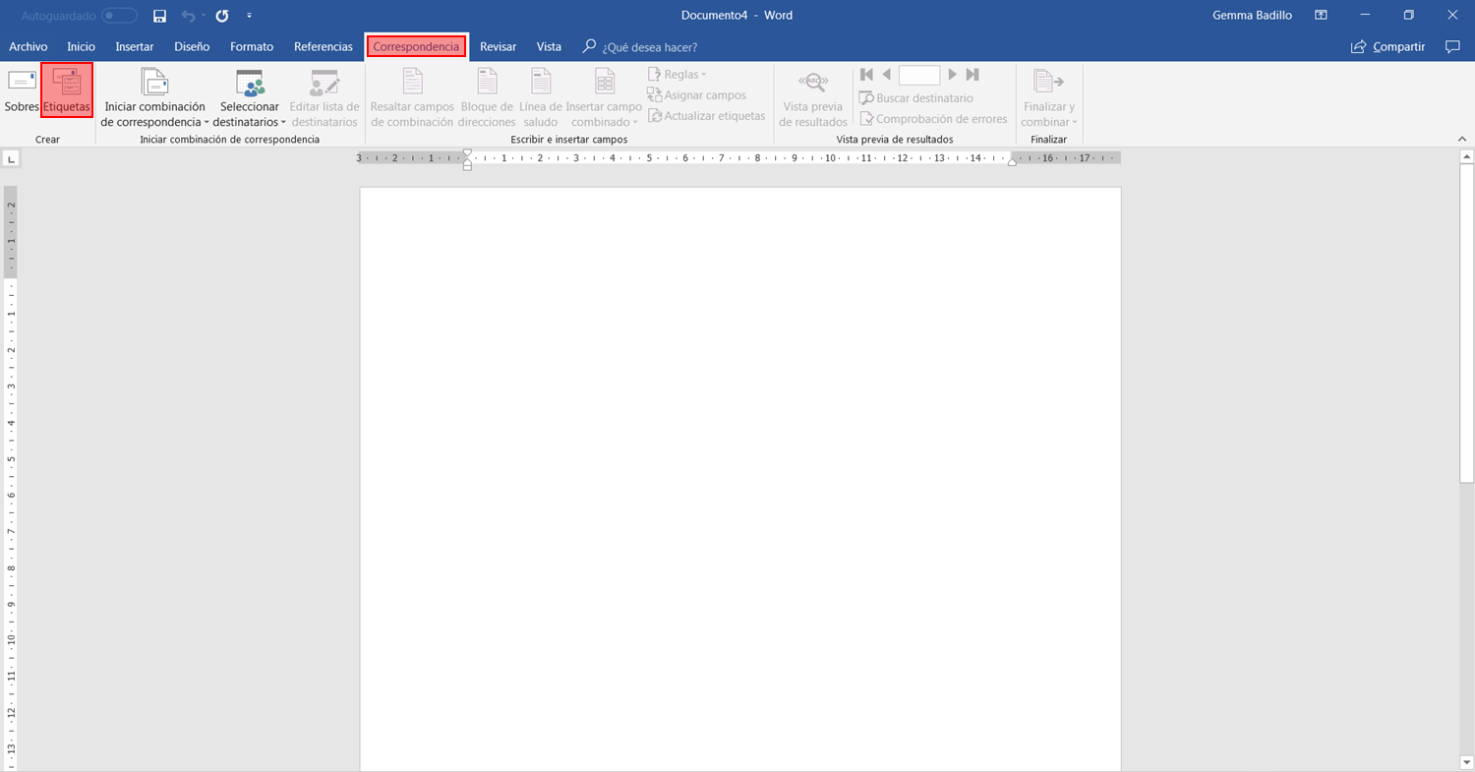Screen dimensions: 1475x772
Task: Click the right indent marker on ruler
Action: (x=1012, y=161)
